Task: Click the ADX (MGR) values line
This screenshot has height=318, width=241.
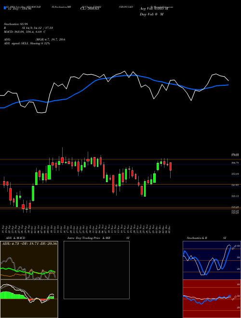Action: (35, 40)
